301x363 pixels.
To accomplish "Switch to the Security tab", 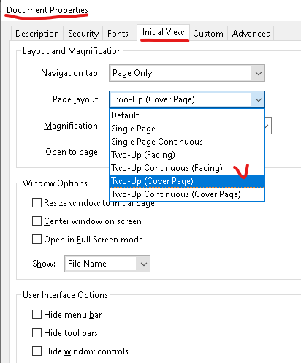I will pos(83,34).
